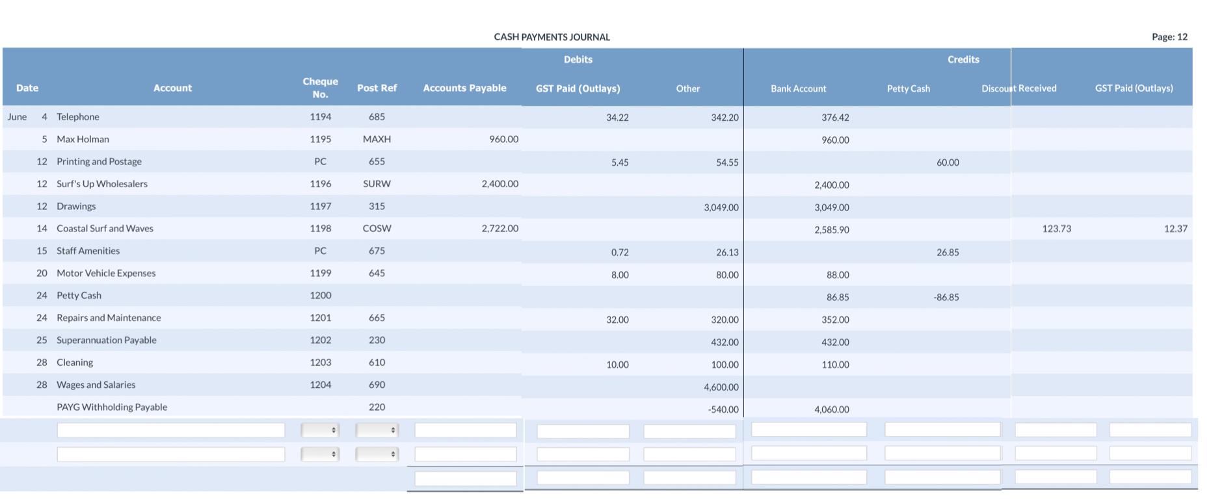The height and width of the screenshot is (503, 1211).
Task: Click Discount Received input in first blank row
Action: click(x=1056, y=430)
